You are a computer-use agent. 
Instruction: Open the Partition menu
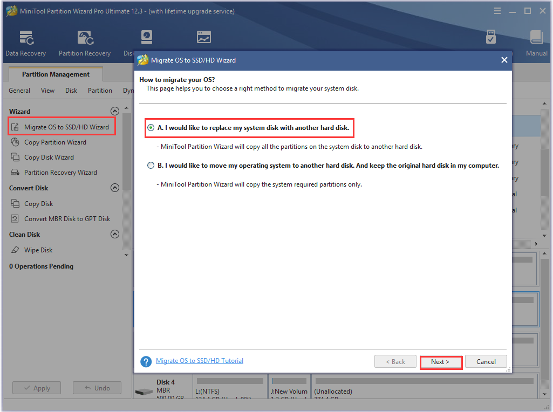point(100,91)
